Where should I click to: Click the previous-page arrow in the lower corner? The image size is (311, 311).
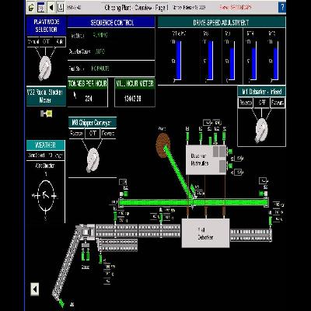coord(35,289)
